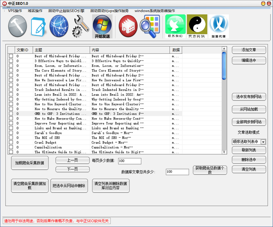
Task: Click the blue globe network icon
Action: point(59,26)
